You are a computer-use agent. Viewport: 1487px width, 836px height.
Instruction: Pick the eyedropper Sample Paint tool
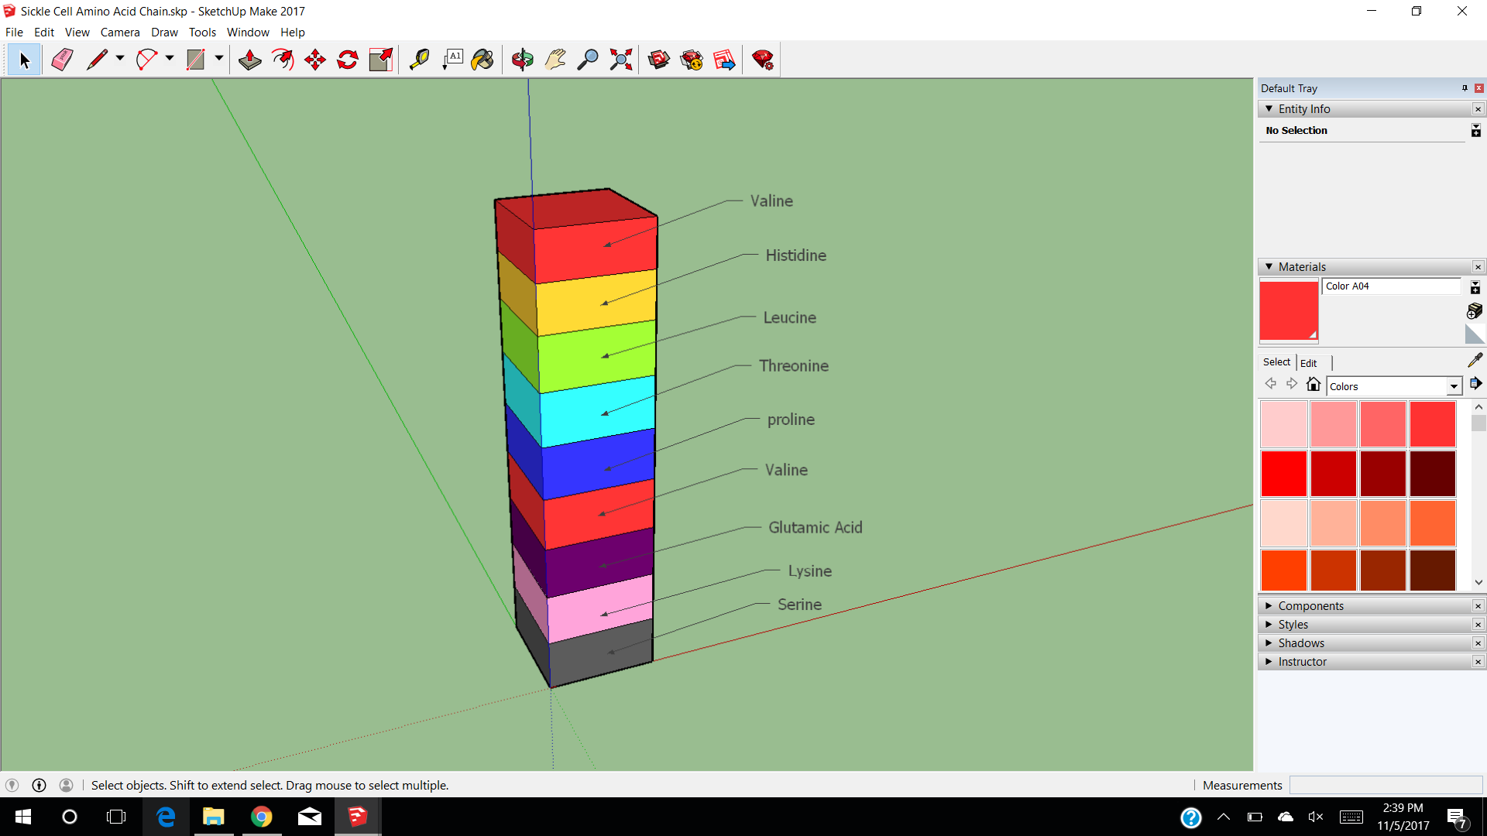[x=1475, y=361]
